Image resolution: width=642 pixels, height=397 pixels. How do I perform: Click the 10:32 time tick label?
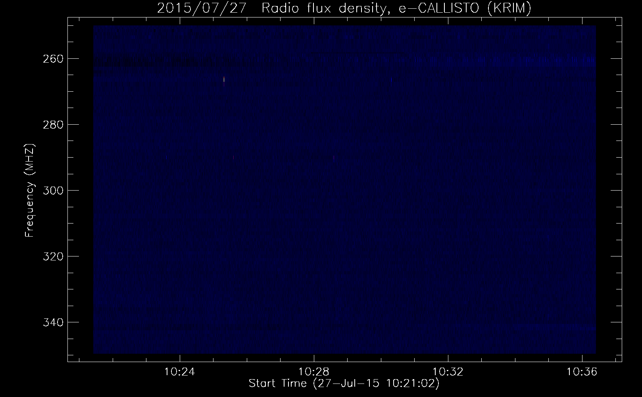(x=448, y=372)
